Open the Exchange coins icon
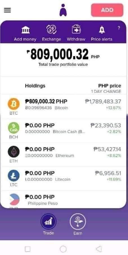Viewport: 128px width, 255px height. (51, 29)
